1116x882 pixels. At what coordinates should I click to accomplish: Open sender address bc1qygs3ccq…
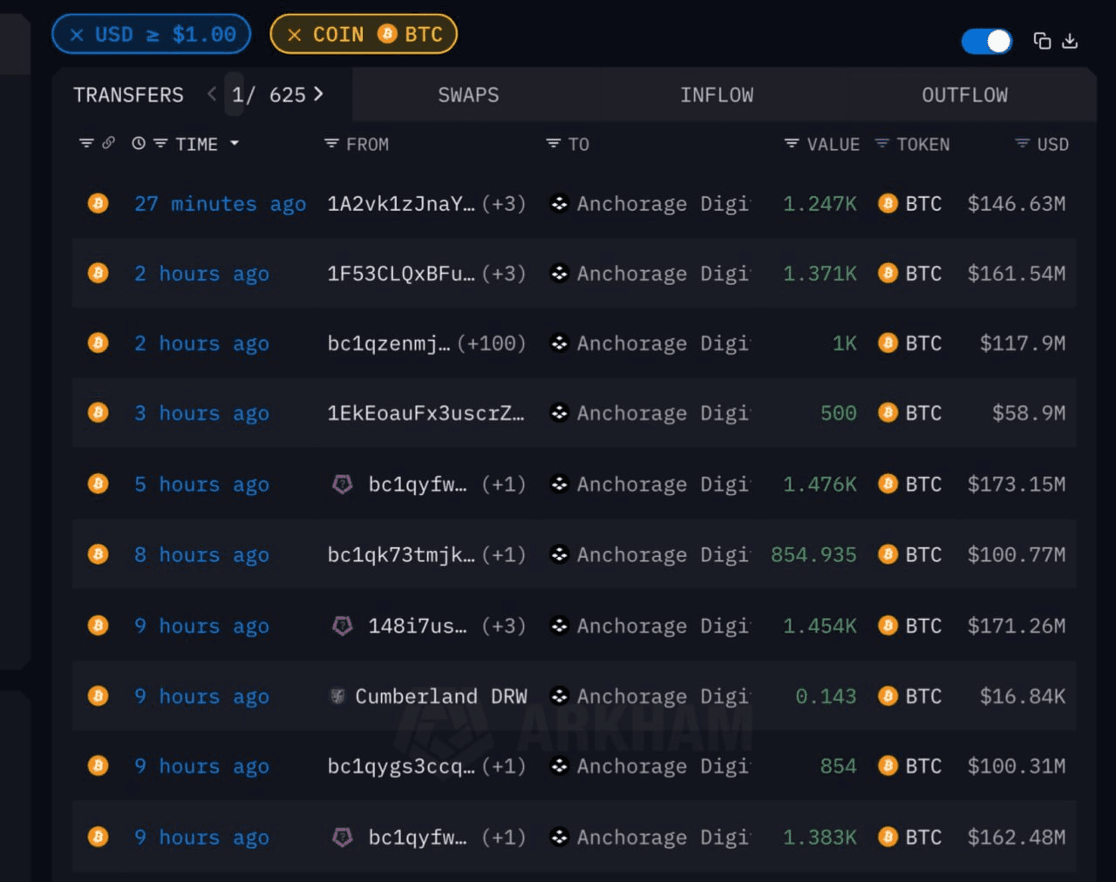click(401, 766)
